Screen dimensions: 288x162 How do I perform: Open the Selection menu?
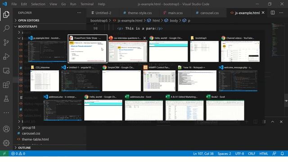[38, 4]
